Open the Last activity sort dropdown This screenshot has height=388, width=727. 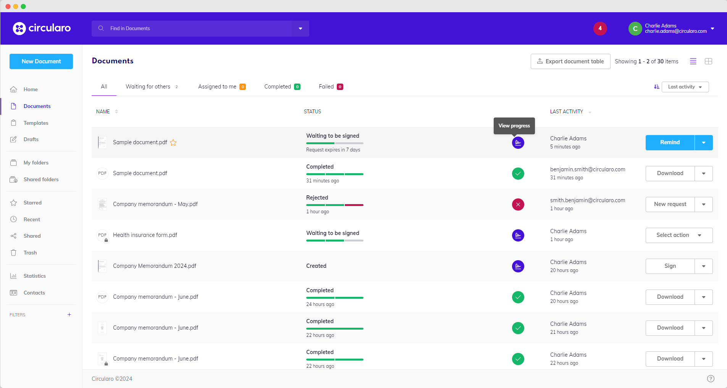(685, 87)
